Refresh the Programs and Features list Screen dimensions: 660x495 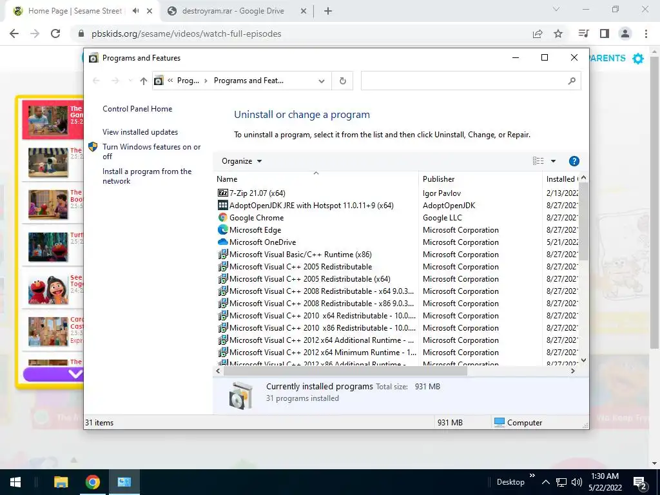pos(343,81)
